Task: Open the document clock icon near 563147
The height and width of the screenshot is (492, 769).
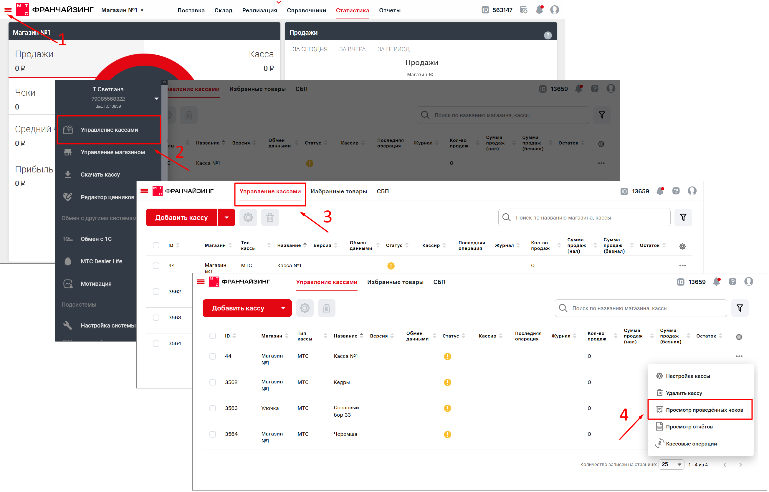Action: coord(524,10)
